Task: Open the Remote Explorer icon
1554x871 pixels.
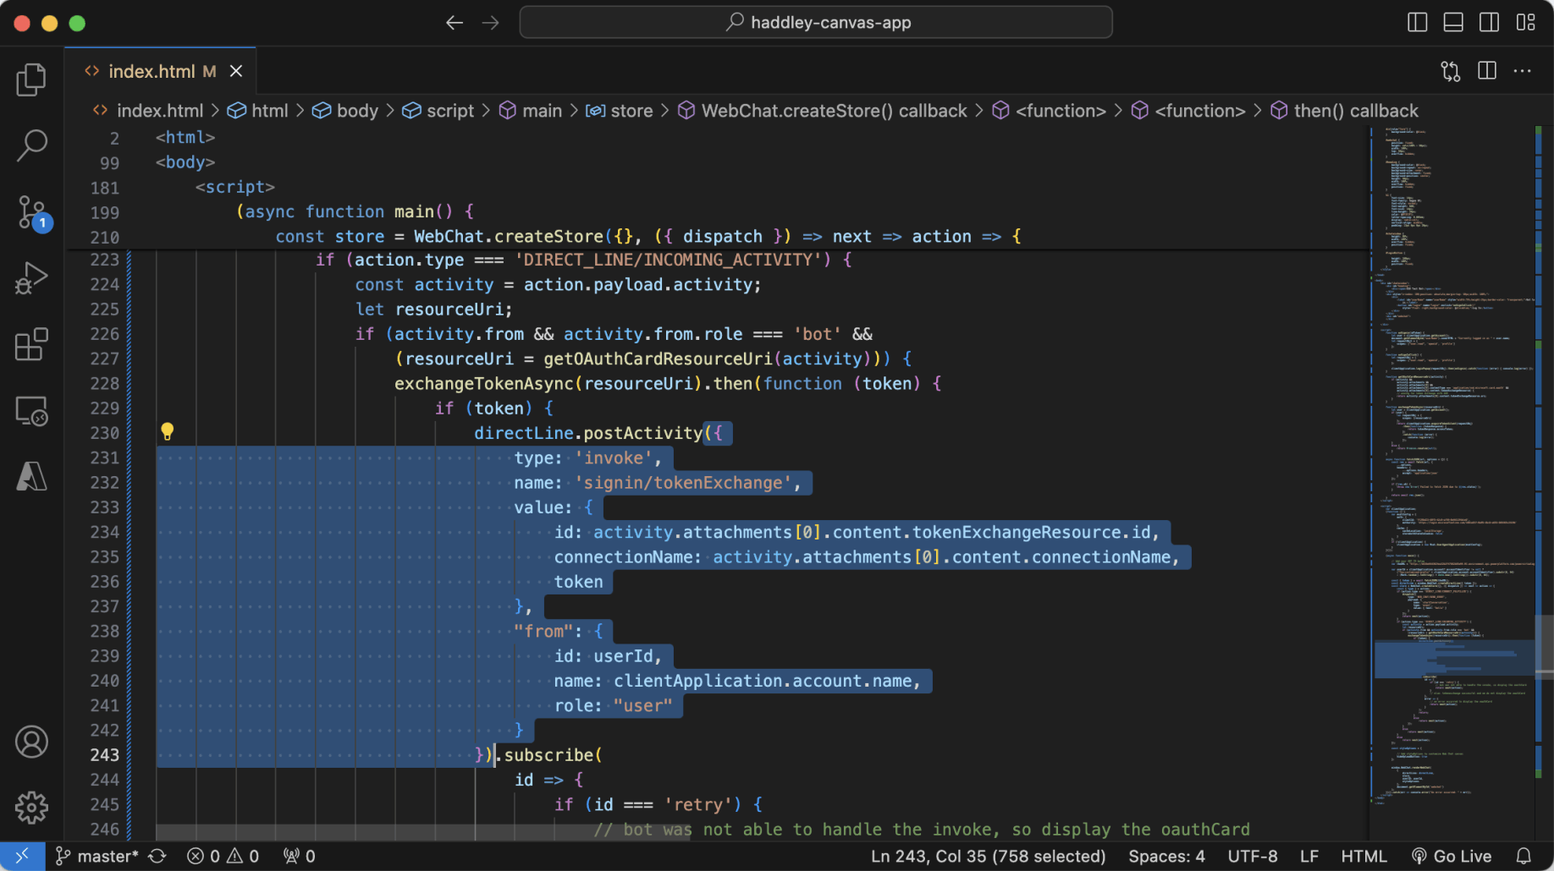Action: pos(31,411)
